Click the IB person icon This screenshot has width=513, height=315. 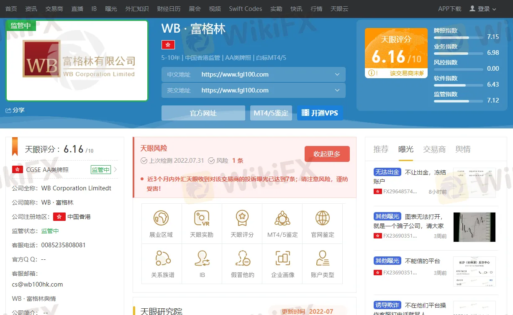click(x=202, y=258)
